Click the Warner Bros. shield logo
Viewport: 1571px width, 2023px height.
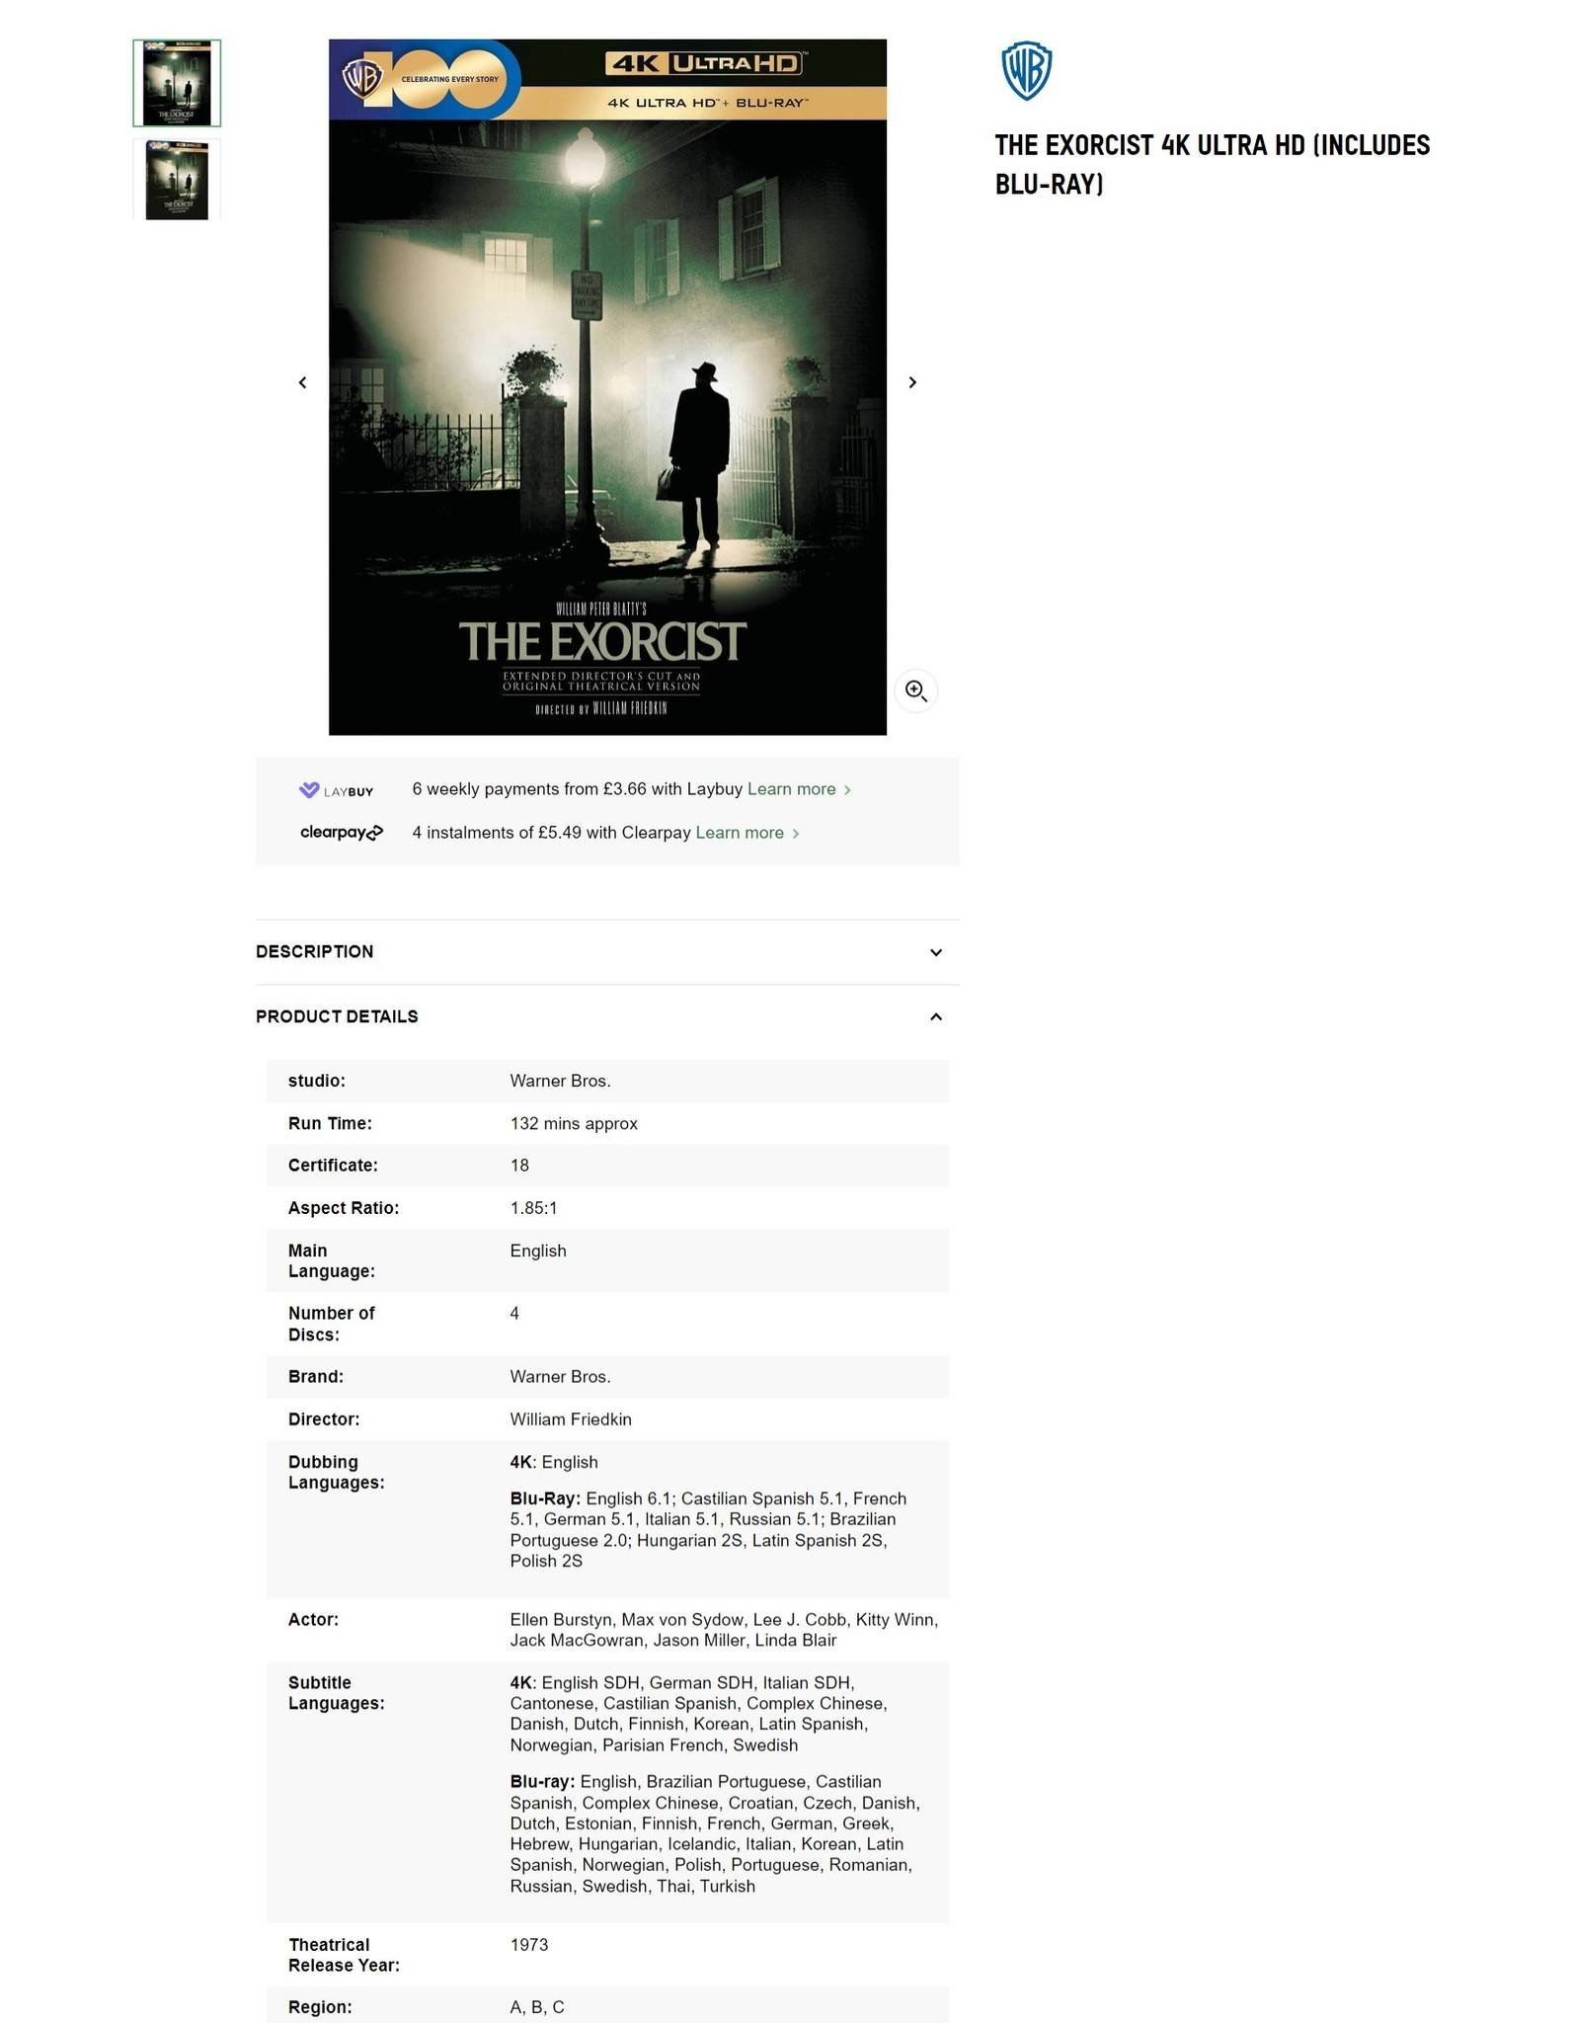(1026, 71)
